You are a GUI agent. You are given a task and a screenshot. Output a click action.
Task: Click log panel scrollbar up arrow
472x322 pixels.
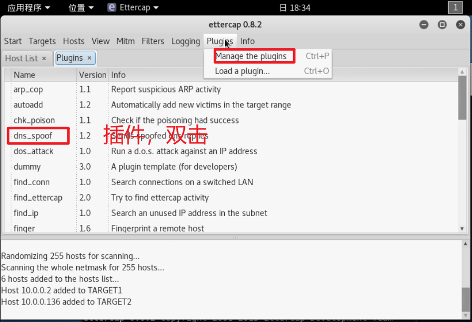[x=466, y=244]
